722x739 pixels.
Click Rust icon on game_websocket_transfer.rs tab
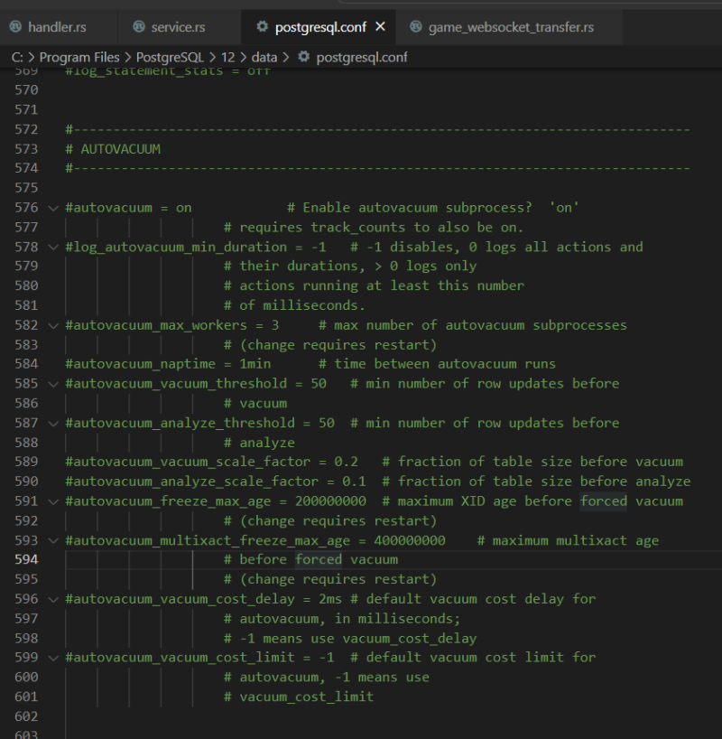point(416,27)
